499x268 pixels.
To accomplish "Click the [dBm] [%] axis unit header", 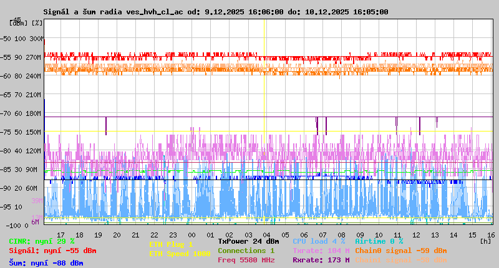I will pyautogui.click(x=26, y=23).
